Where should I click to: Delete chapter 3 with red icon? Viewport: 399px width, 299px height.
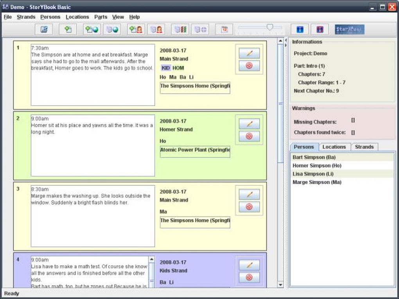coord(249,207)
